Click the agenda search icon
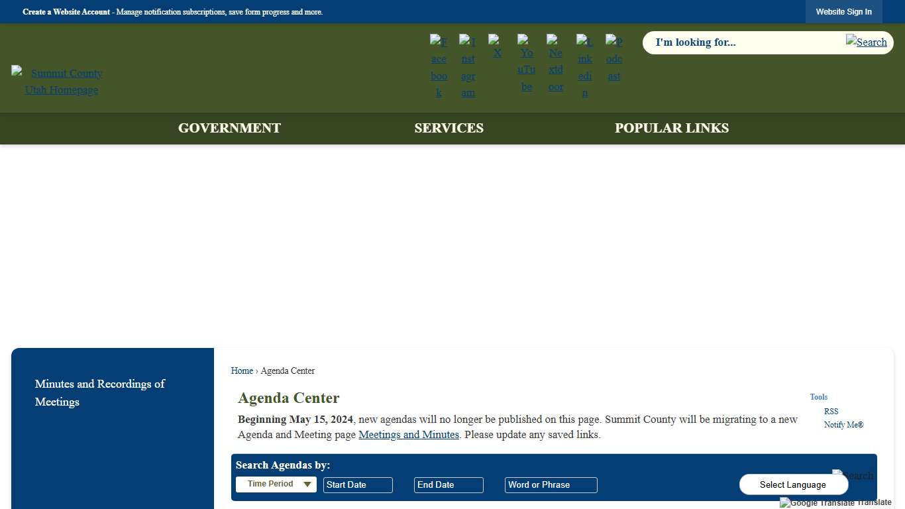Screen dimensions: 905x509 click(853, 475)
